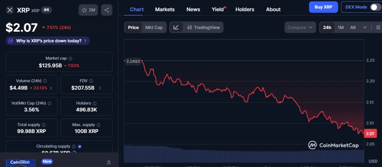Click the $125.95B market cap value
The image size is (382, 167).
[50, 66]
